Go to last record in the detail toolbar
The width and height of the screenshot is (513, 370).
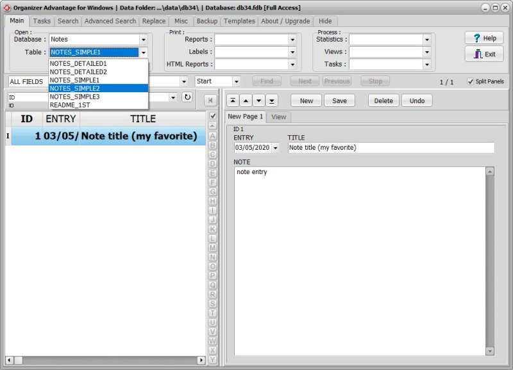click(x=272, y=101)
